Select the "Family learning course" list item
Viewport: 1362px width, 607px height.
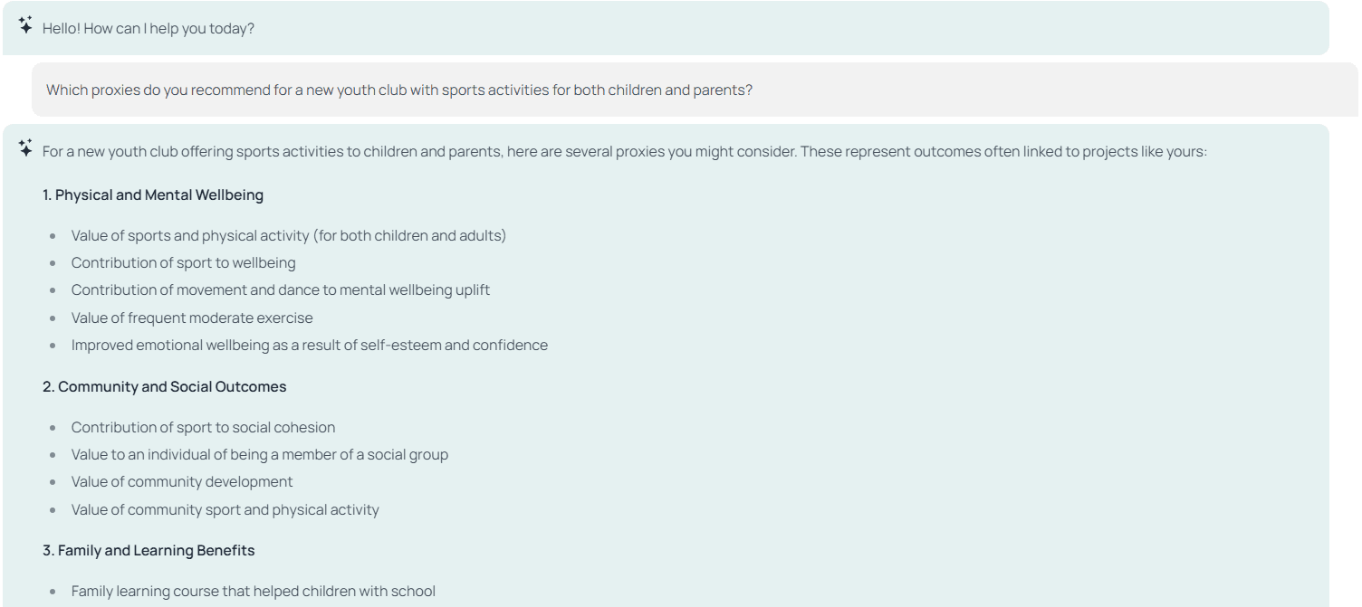point(253,592)
